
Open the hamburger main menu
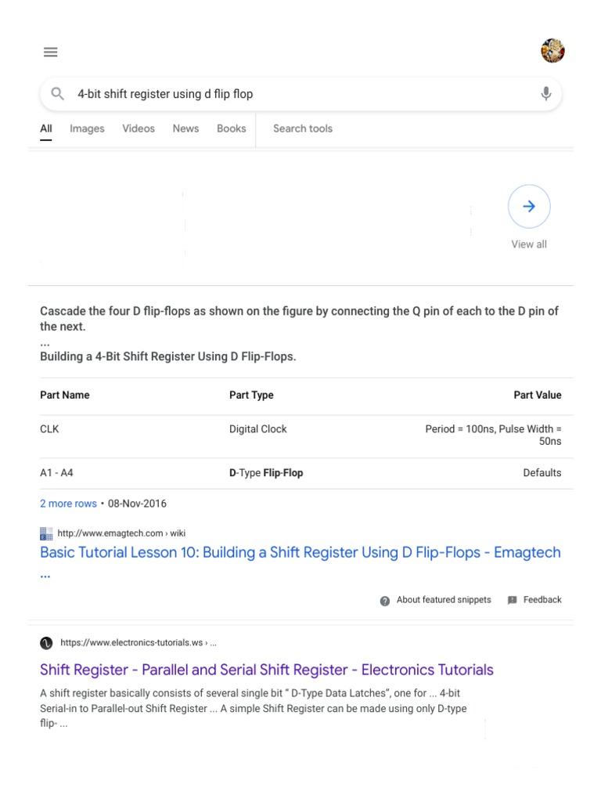[51, 52]
